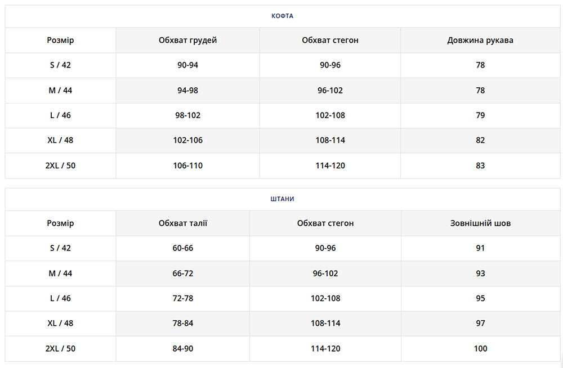Image resolution: width=563 pixels, height=368 pixels.
Task: Click sleeve length value 83 cell
Action: pos(480,165)
